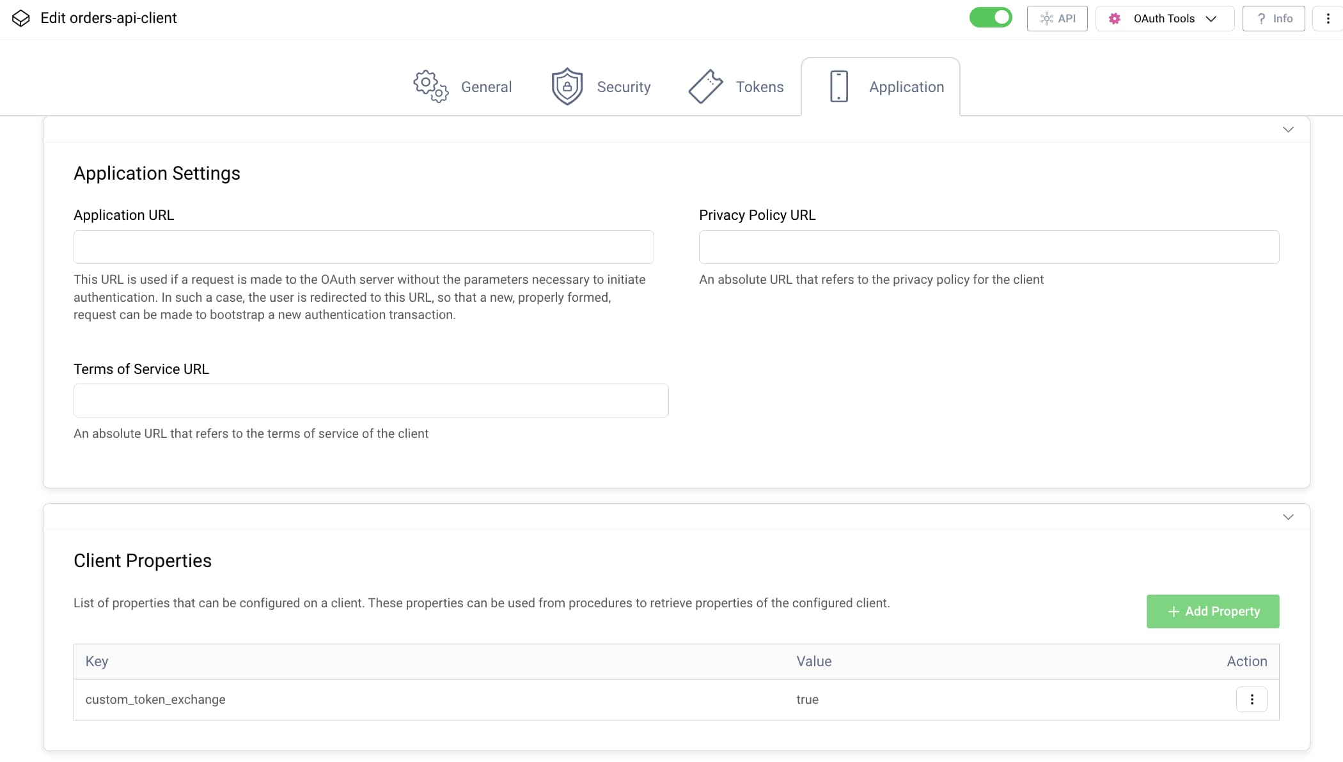Toggle the client enabled switch

(x=991, y=17)
